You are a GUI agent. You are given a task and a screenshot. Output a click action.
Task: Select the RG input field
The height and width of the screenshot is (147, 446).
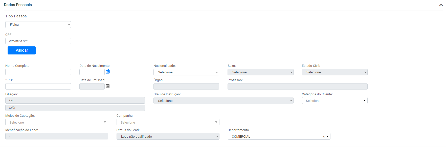tap(38, 86)
